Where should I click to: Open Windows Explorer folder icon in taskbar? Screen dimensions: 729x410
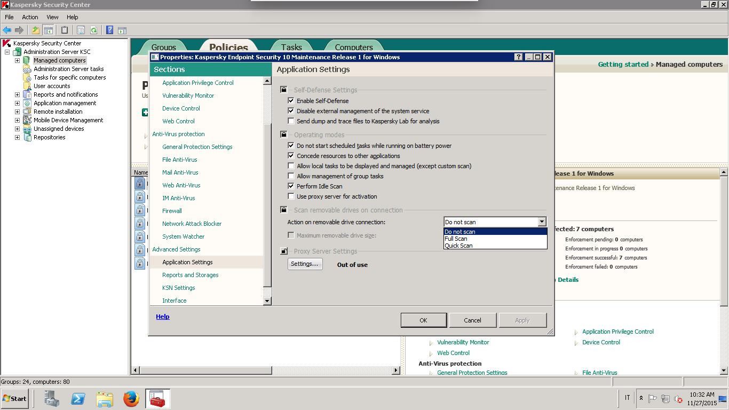tap(105, 398)
